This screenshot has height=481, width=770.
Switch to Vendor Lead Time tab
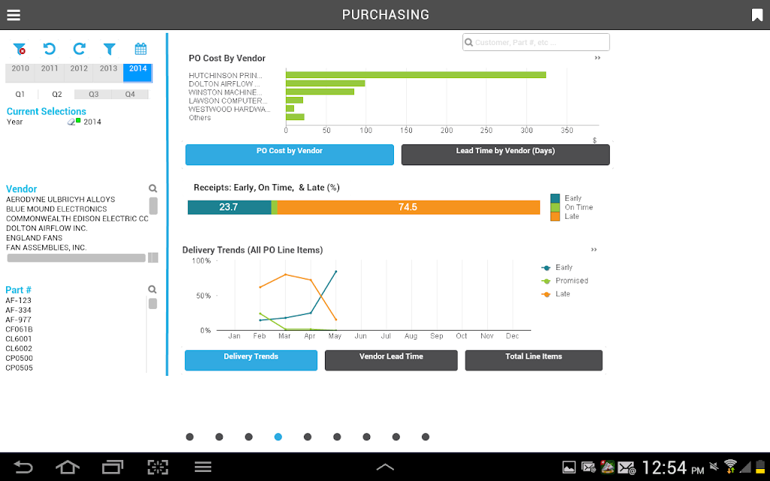tap(391, 360)
